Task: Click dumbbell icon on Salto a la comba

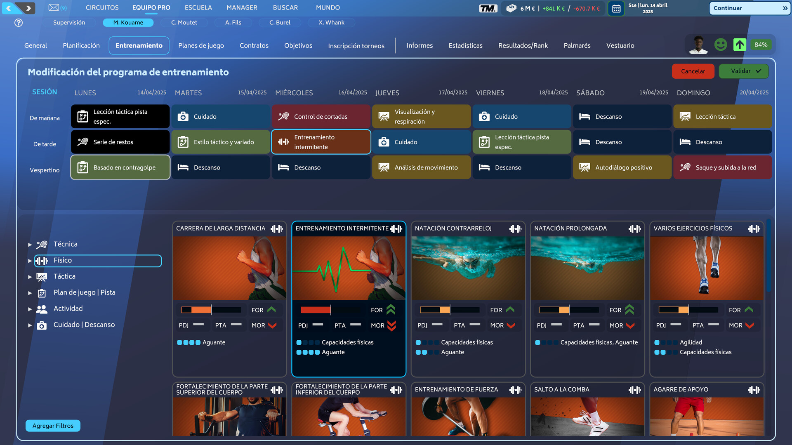Action: (634, 390)
